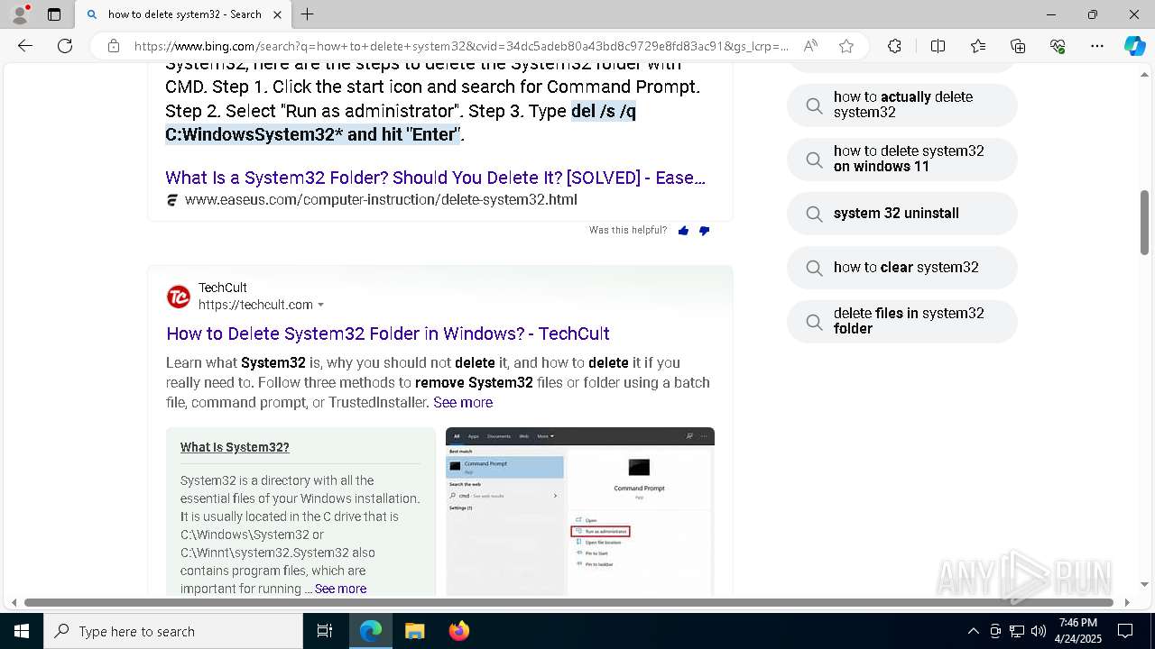This screenshot has height=649, width=1155.
Task: Give thumbs down to the answer
Action: [x=705, y=231]
